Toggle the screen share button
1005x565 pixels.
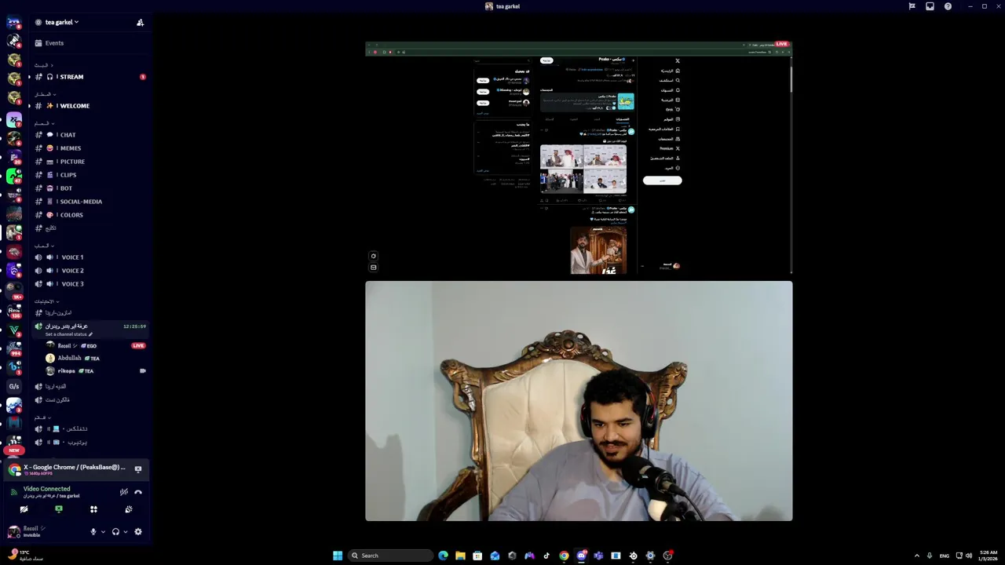59,509
